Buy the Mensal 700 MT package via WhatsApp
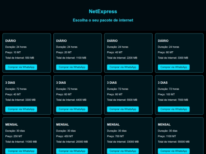Viewport: 206px width, 154px height. click(123, 151)
